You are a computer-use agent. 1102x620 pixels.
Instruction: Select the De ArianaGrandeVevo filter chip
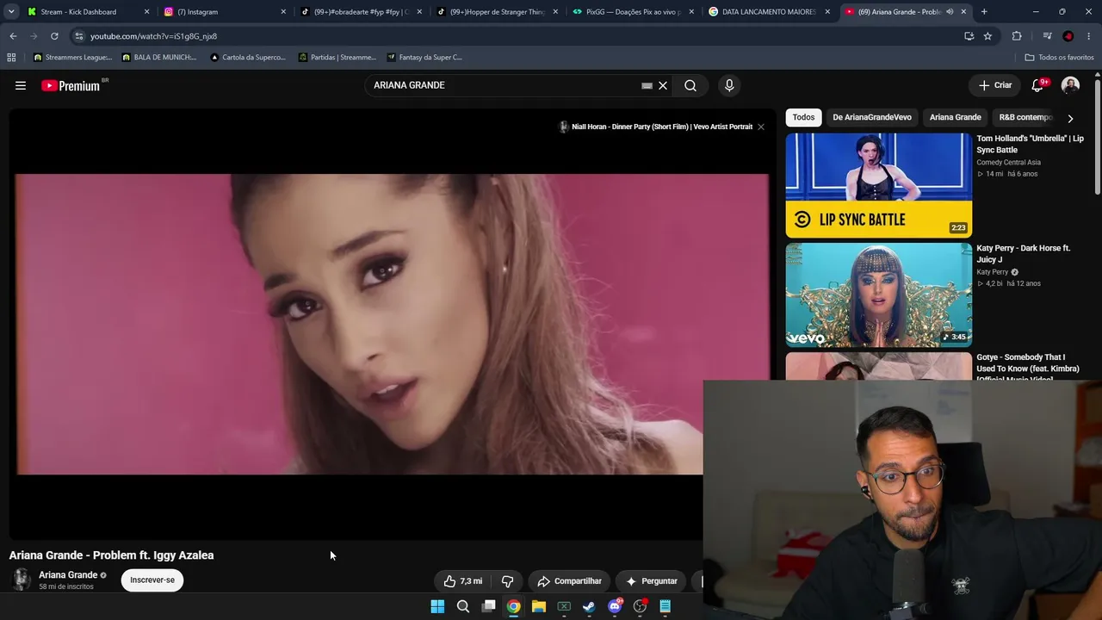tap(872, 117)
